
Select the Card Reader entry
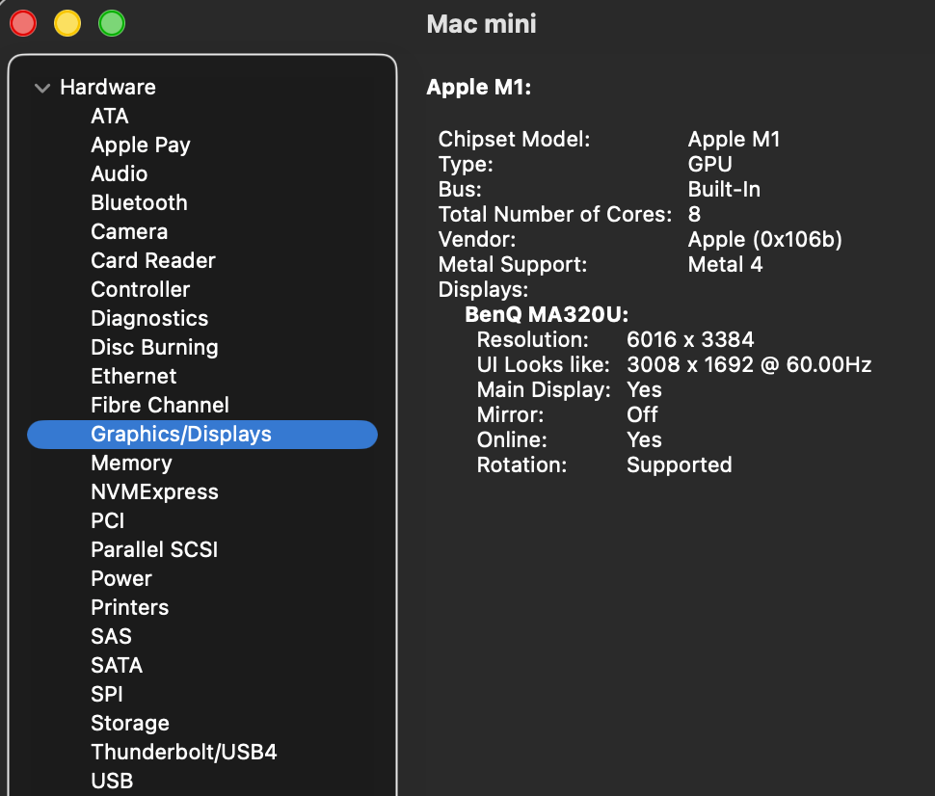(x=153, y=260)
